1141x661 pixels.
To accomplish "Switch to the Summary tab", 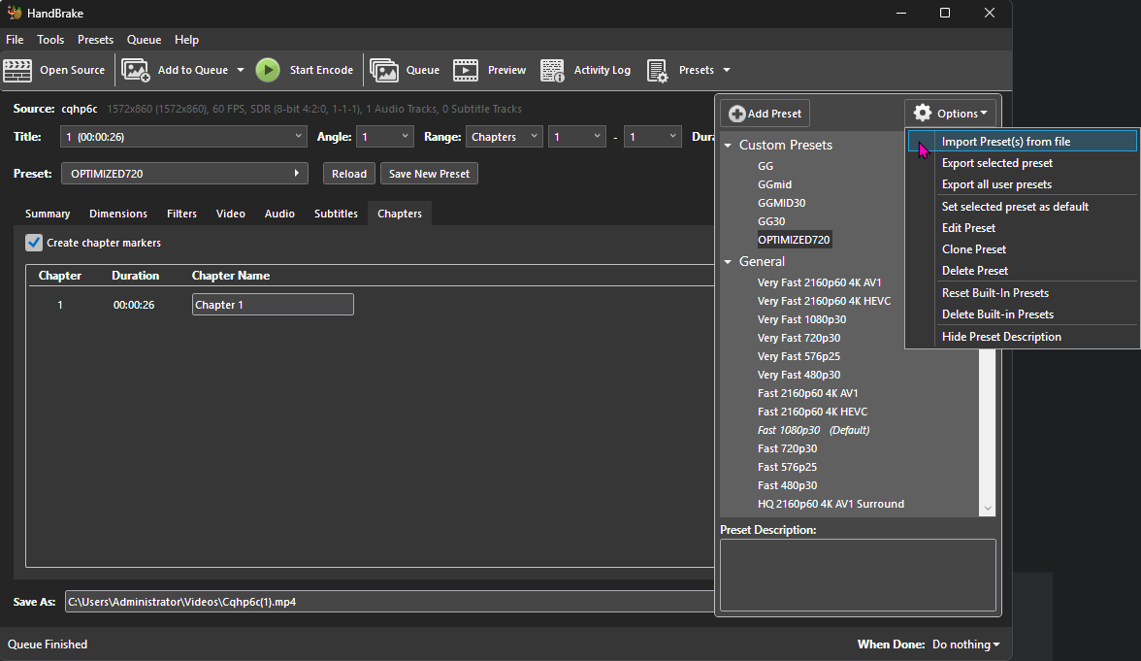I will (x=48, y=214).
